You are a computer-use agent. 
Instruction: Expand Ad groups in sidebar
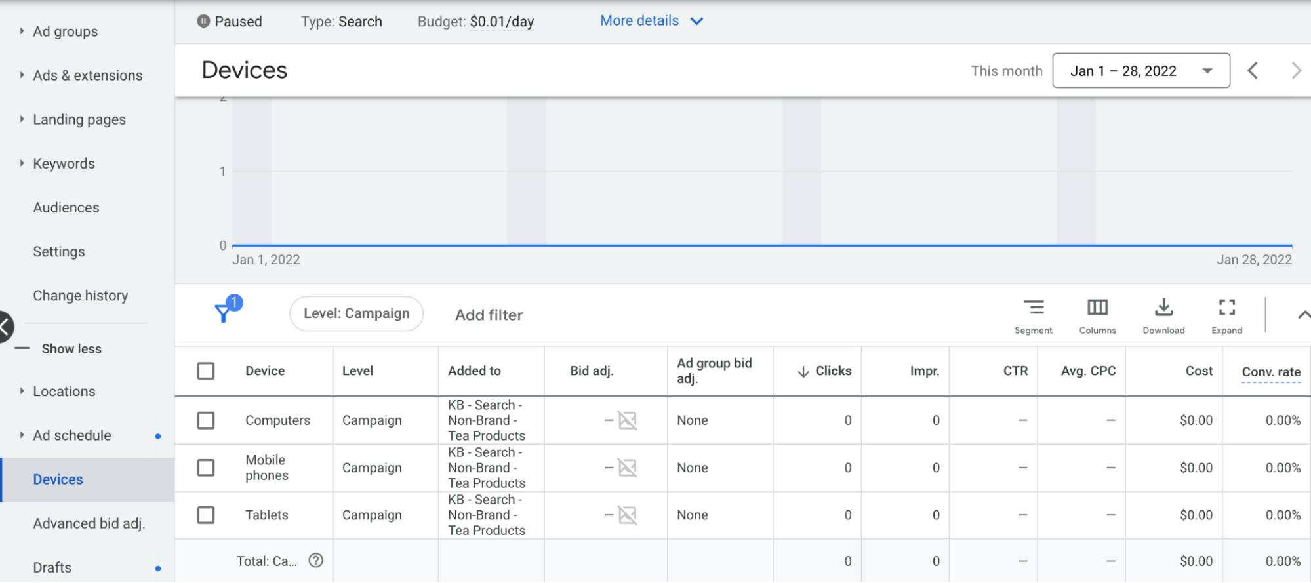tap(22, 31)
